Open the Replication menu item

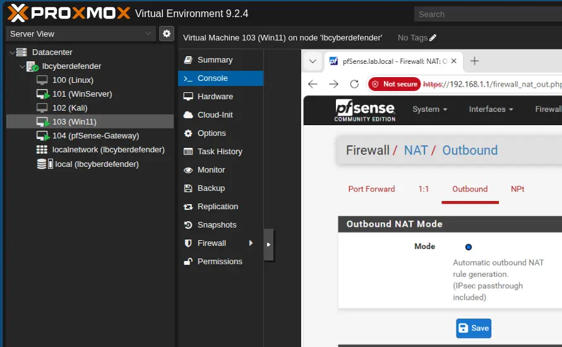pos(221,206)
